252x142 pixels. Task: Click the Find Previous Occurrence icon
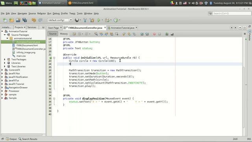tap(101, 34)
